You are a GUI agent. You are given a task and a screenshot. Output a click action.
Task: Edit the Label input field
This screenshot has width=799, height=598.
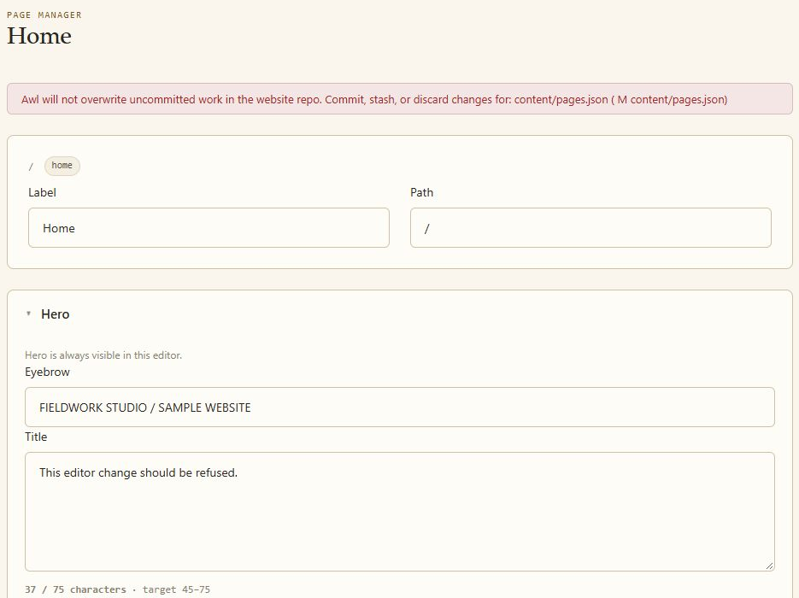pyautogui.click(x=209, y=228)
